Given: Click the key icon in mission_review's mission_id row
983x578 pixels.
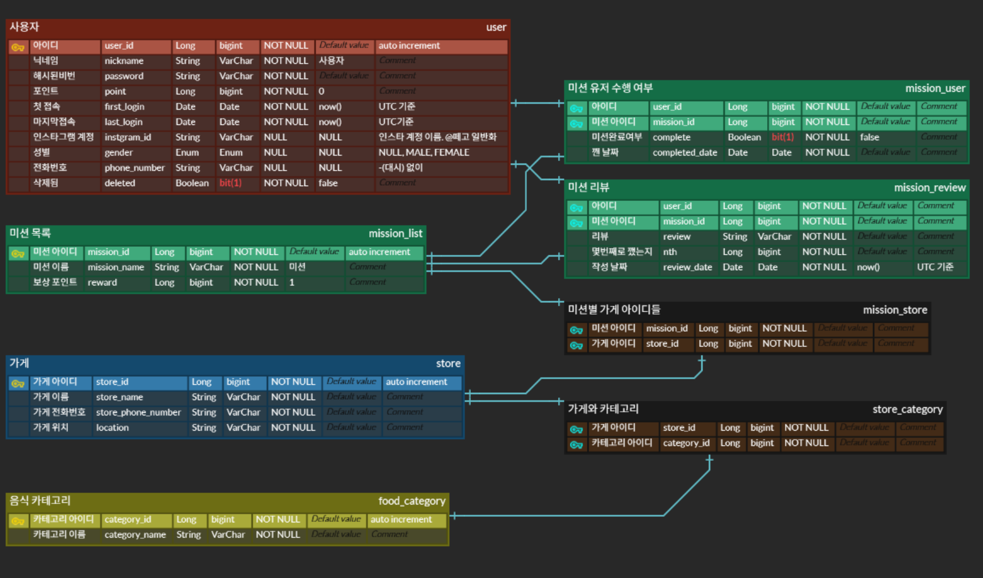Looking at the screenshot, I should pos(577,222).
